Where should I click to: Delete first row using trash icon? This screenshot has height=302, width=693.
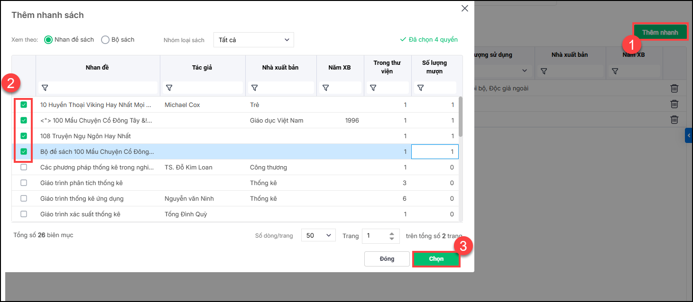point(674,89)
